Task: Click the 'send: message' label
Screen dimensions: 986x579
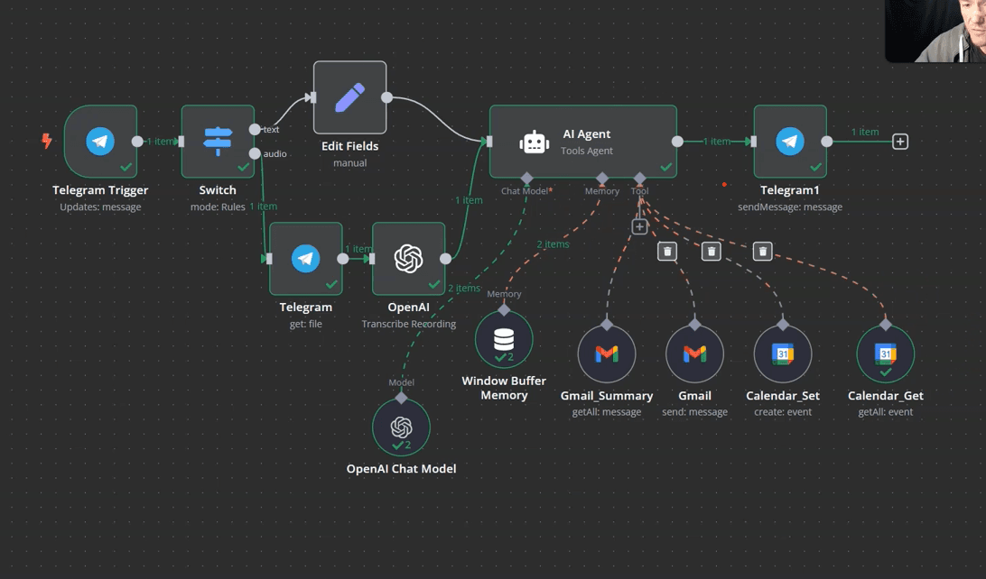Action: (695, 412)
